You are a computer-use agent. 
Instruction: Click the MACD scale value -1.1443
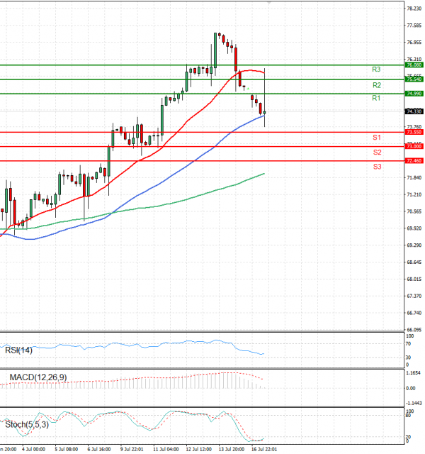click(x=414, y=404)
